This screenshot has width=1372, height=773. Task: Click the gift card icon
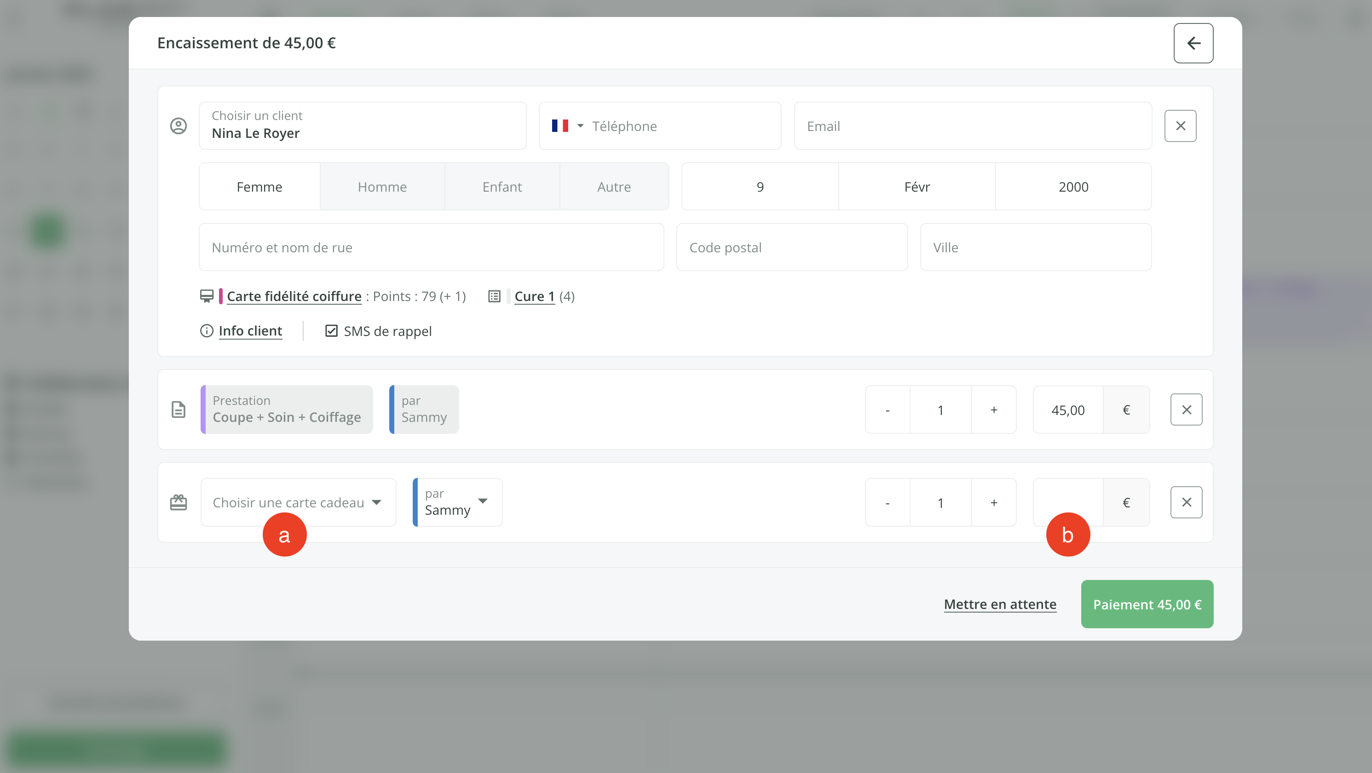179,502
